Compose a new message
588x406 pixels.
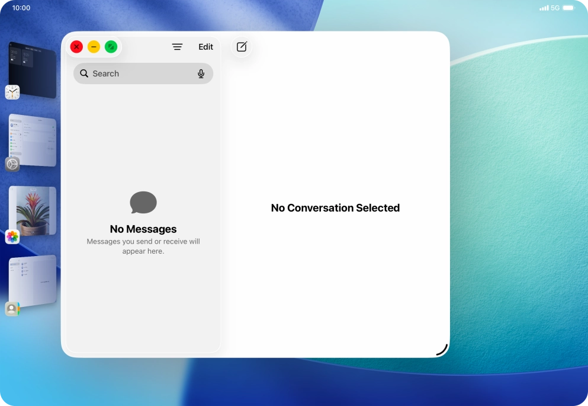(x=241, y=47)
